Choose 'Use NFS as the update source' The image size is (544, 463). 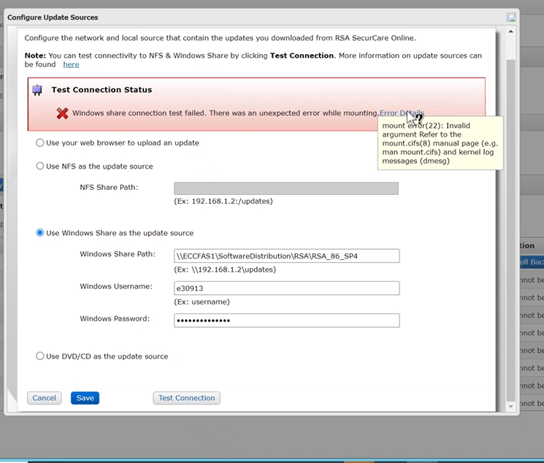coord(40,167)
